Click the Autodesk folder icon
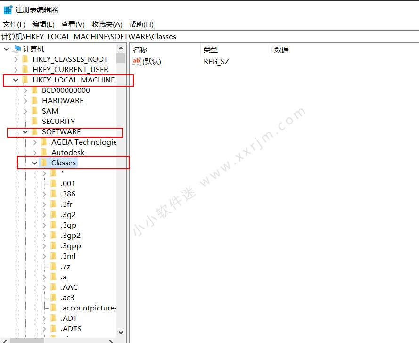 pyautogui.click(x=44, y=152)
